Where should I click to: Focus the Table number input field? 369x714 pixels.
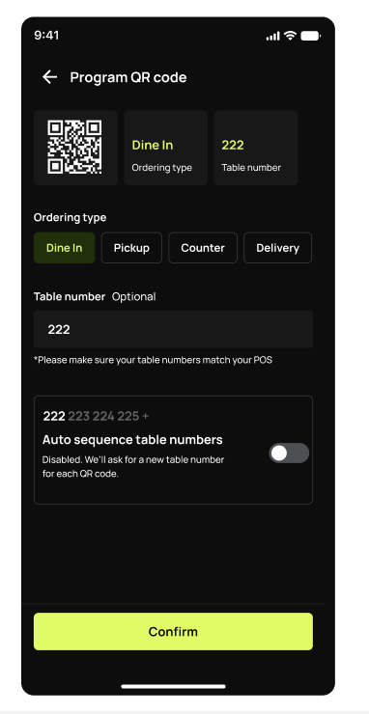pyautogui.click(x=173, y=329)
